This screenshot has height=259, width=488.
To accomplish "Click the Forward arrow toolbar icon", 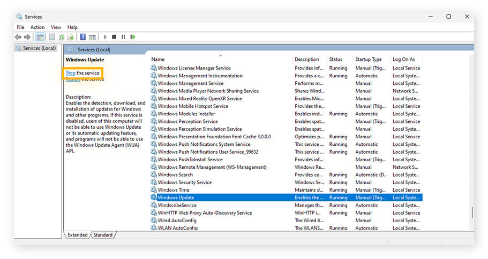I will [x=27, y=37].
